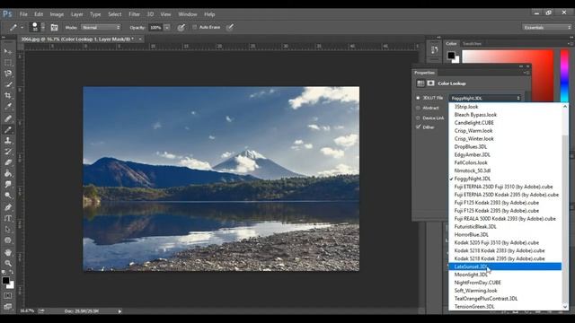Enable the Auto Erase checkbox

[195, 27]
